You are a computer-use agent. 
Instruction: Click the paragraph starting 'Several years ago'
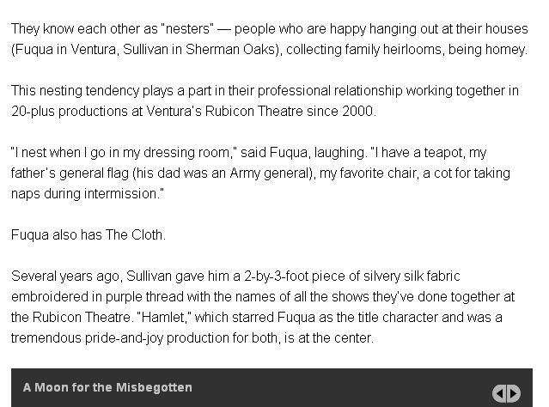click(x=263, y=307)
